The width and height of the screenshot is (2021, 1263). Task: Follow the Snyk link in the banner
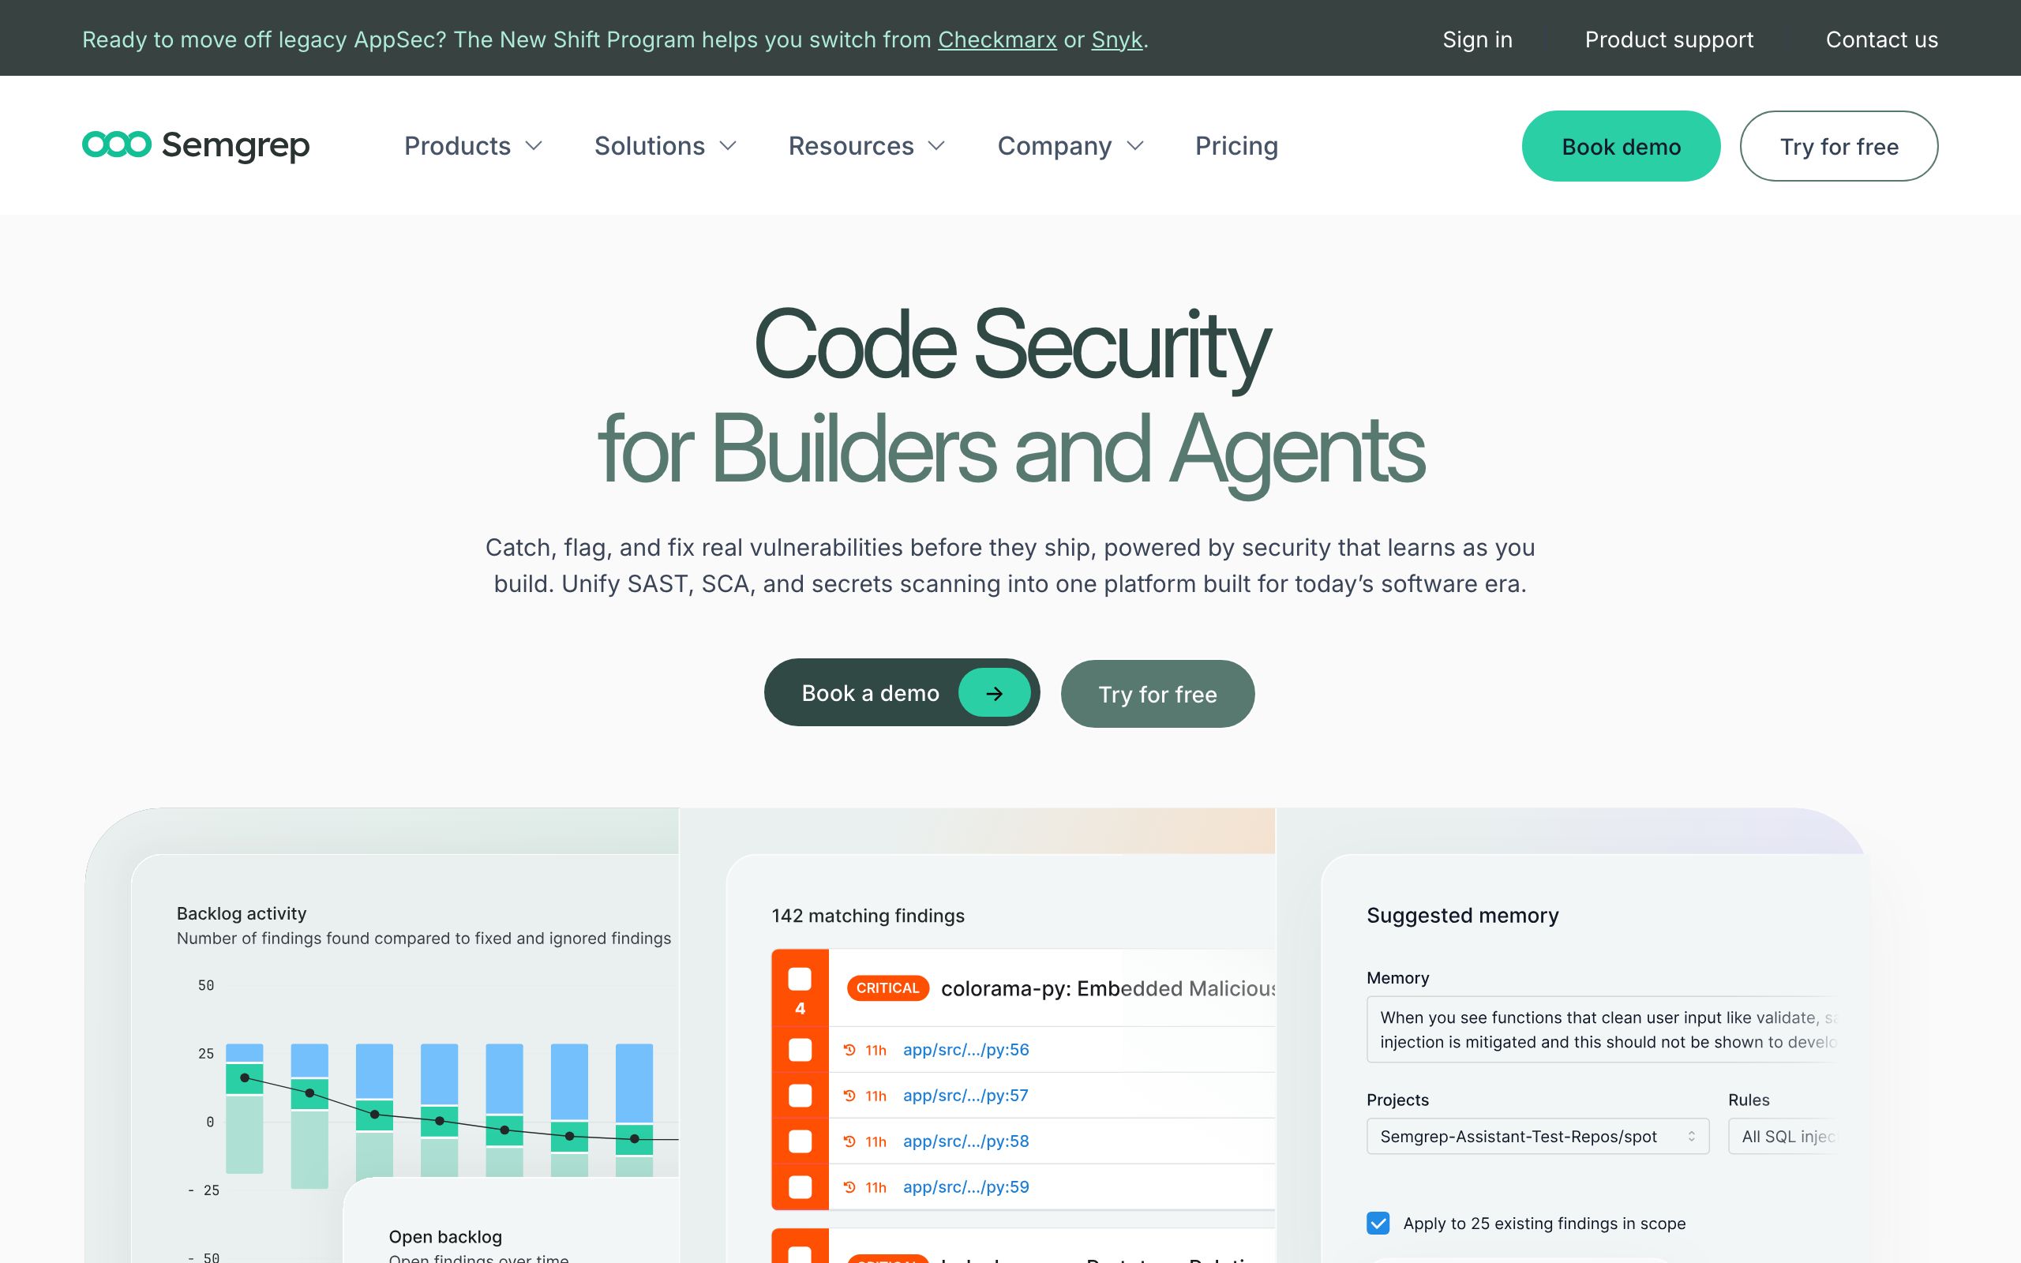click(1116, 39)
